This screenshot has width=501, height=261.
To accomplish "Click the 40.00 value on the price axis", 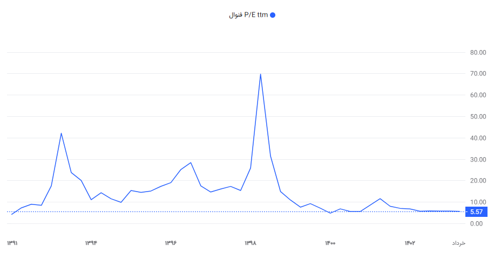I will [x=478, y=138].
